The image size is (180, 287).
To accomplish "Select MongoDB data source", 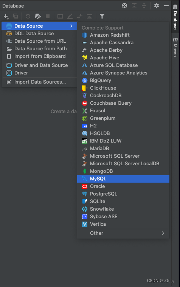I will coord(123,171).
